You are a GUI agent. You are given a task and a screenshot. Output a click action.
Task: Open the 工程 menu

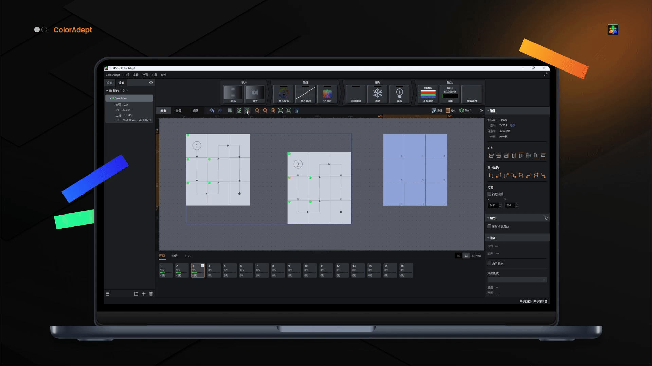[x=126, y=75]
